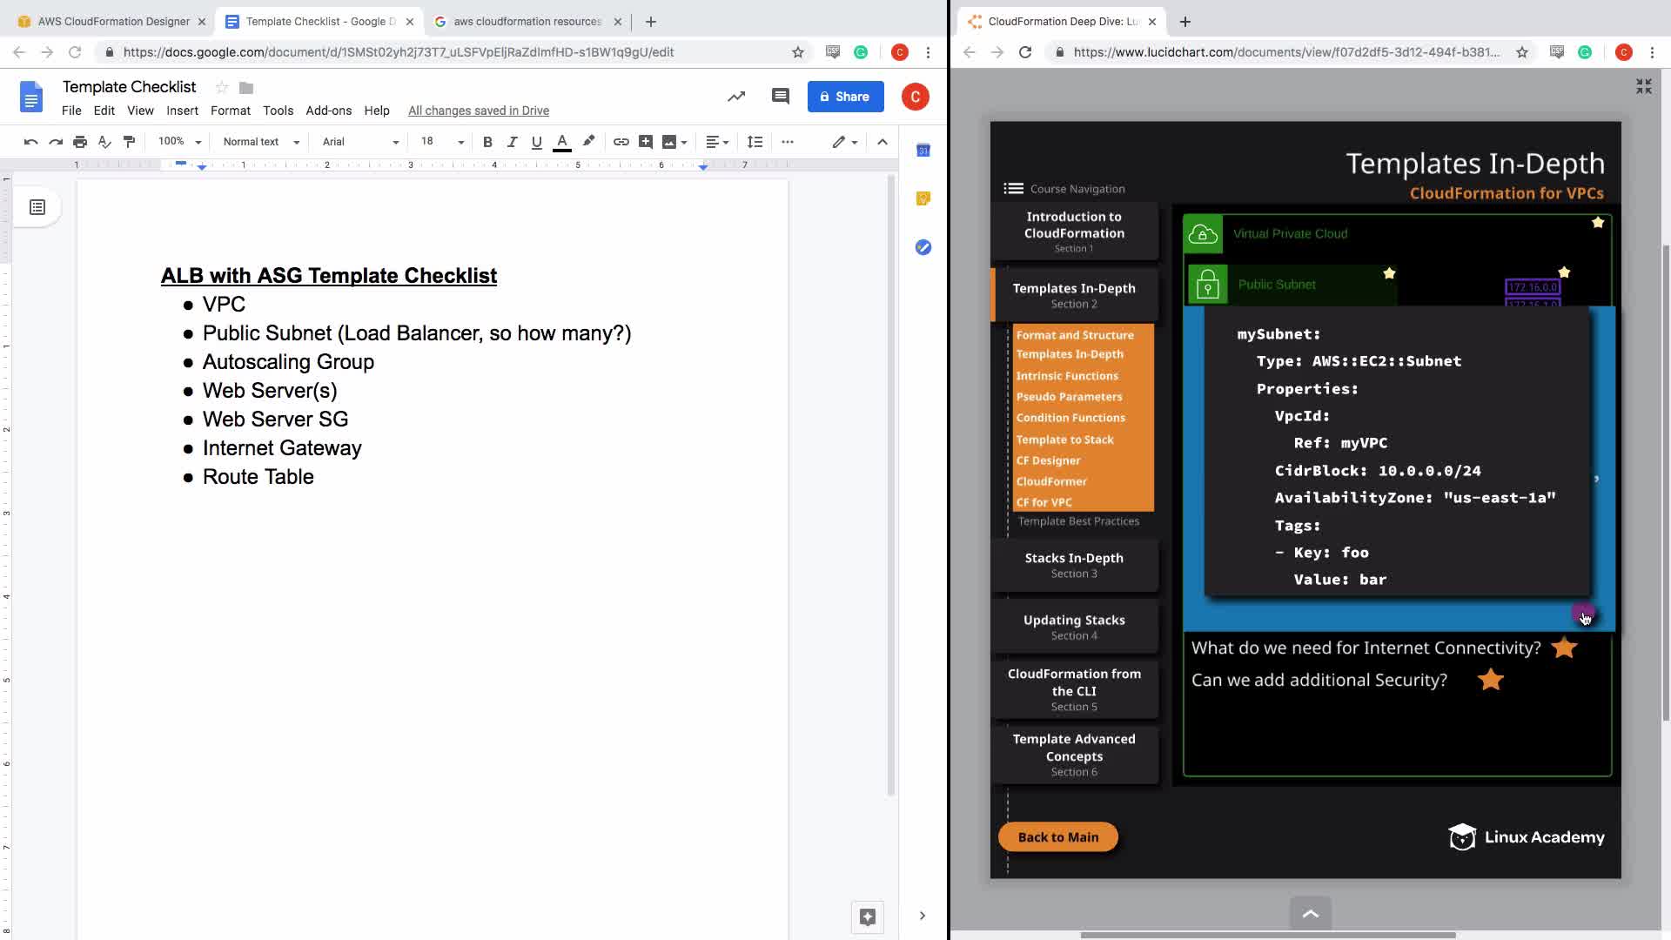Viewport: 1671px width, 940px height.
Task: Click the blue Share button
Action: tap(845, 97)
